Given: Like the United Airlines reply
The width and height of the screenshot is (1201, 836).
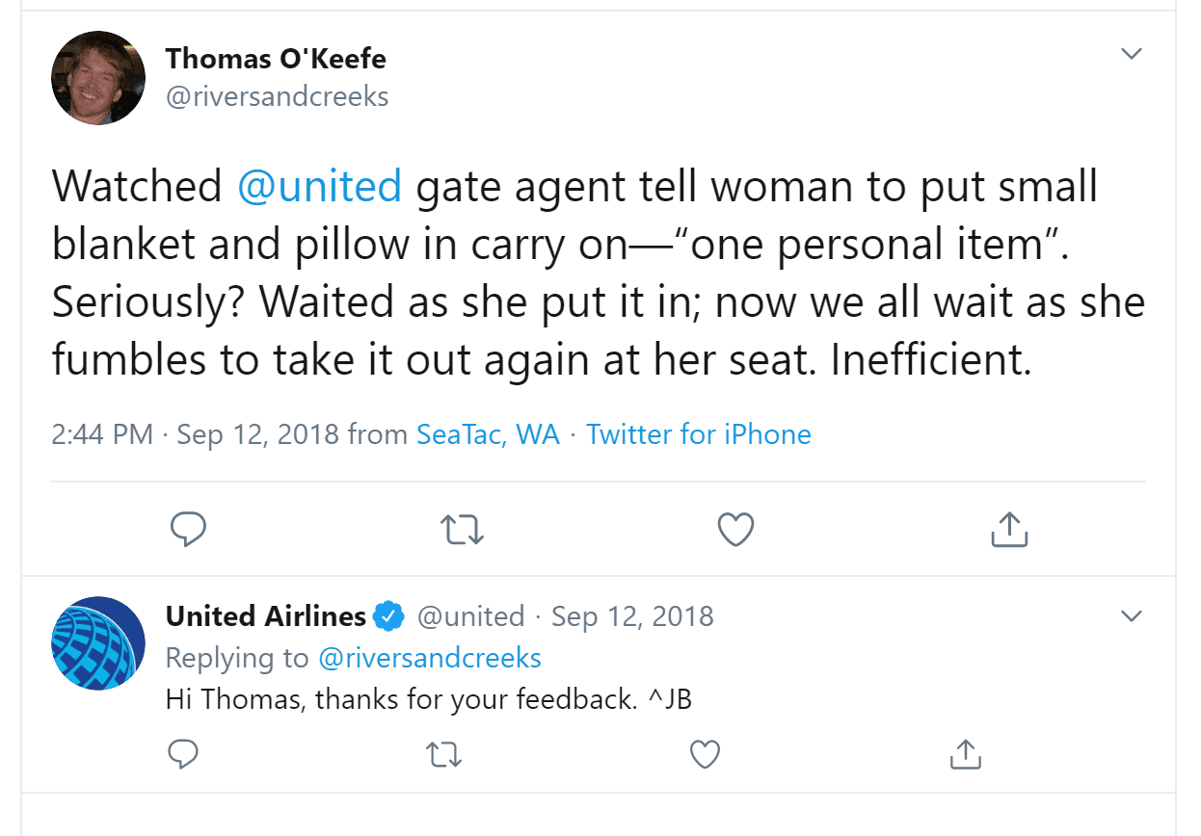Looking at the screenshot, I should (x=706, y=754).
